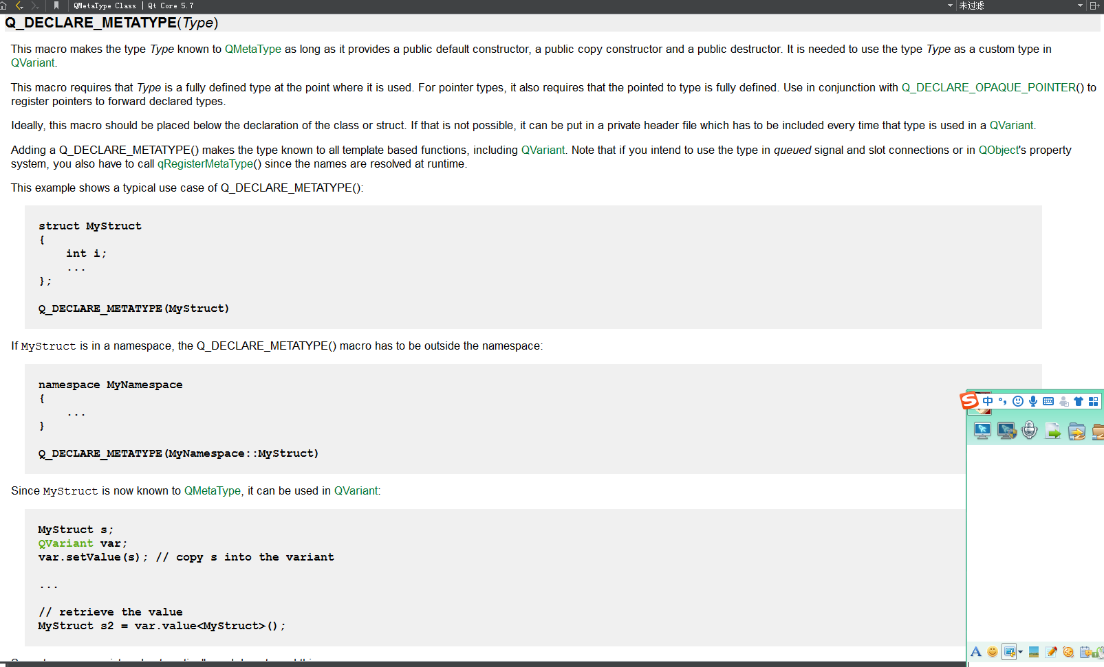Open QVariant link after 'used in a'
Image resolution: width=1104 pixels, height=667 pixels.
[1011, 126]
